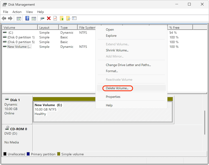This screenshot has width=209, height=165.
Task: Click the up-arrow folder toolbar icon
Action: pyautogui.click(x=62, y=18)
